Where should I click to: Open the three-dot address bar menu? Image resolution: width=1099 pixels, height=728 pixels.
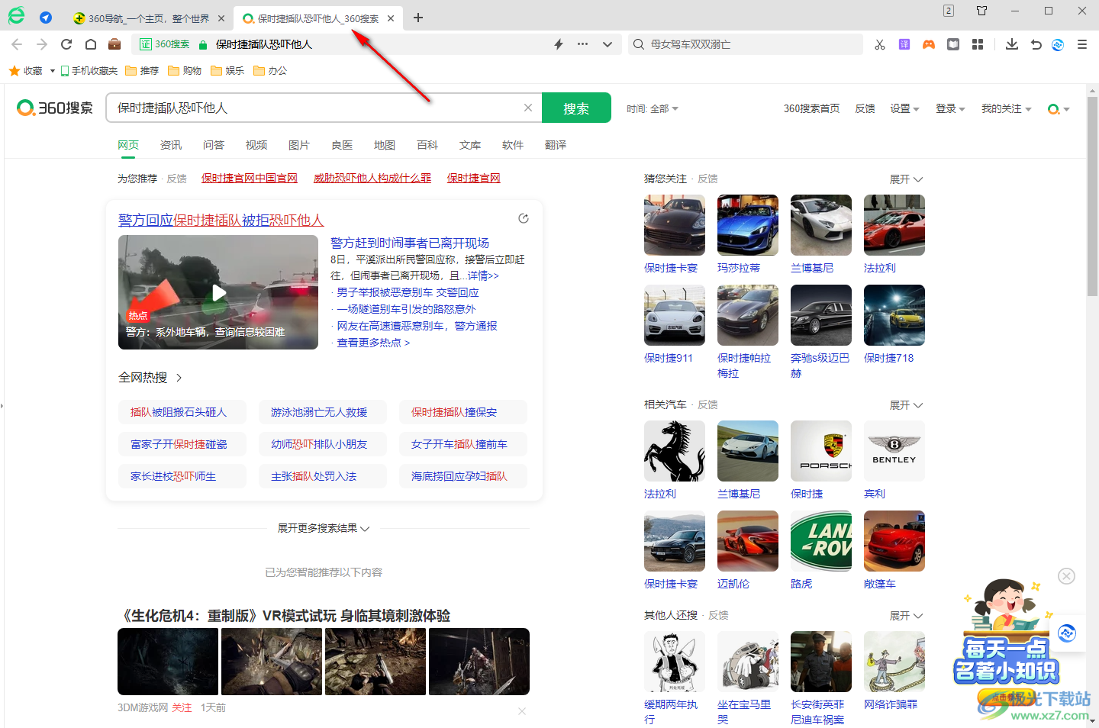(583, 44)
